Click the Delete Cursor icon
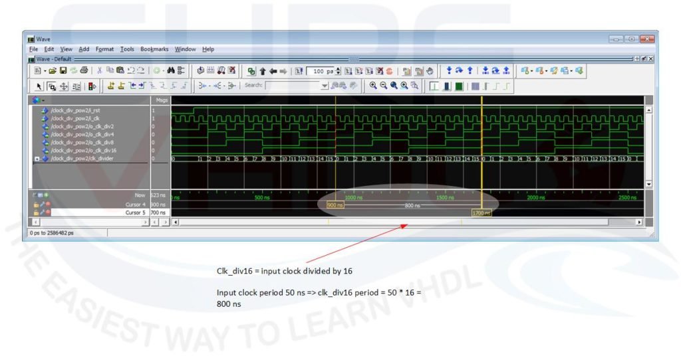681x356 pixels. point(121,86)
